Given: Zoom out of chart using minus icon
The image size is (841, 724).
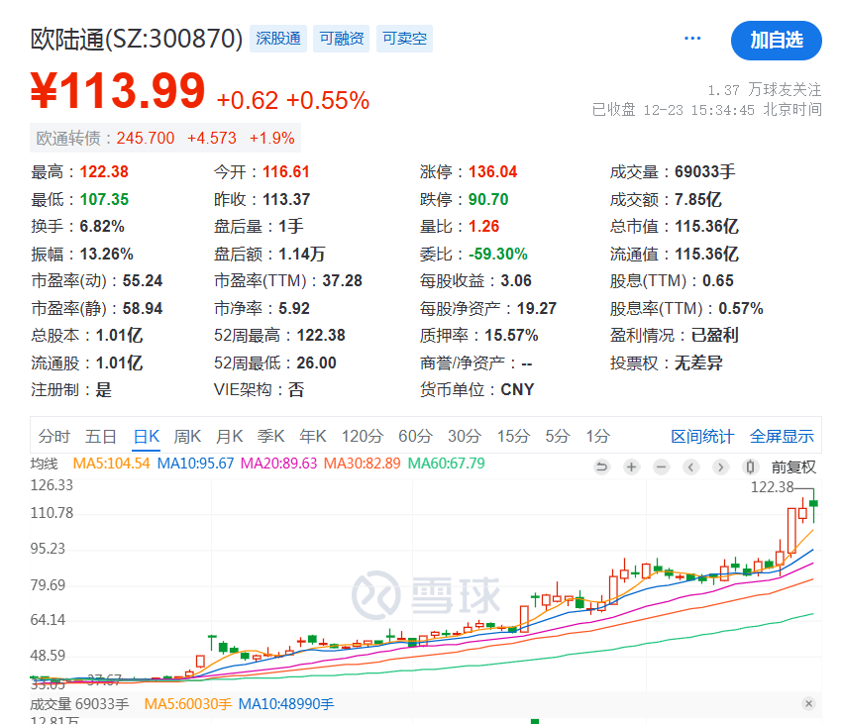Looking at the screenshot, I should 660,465.
